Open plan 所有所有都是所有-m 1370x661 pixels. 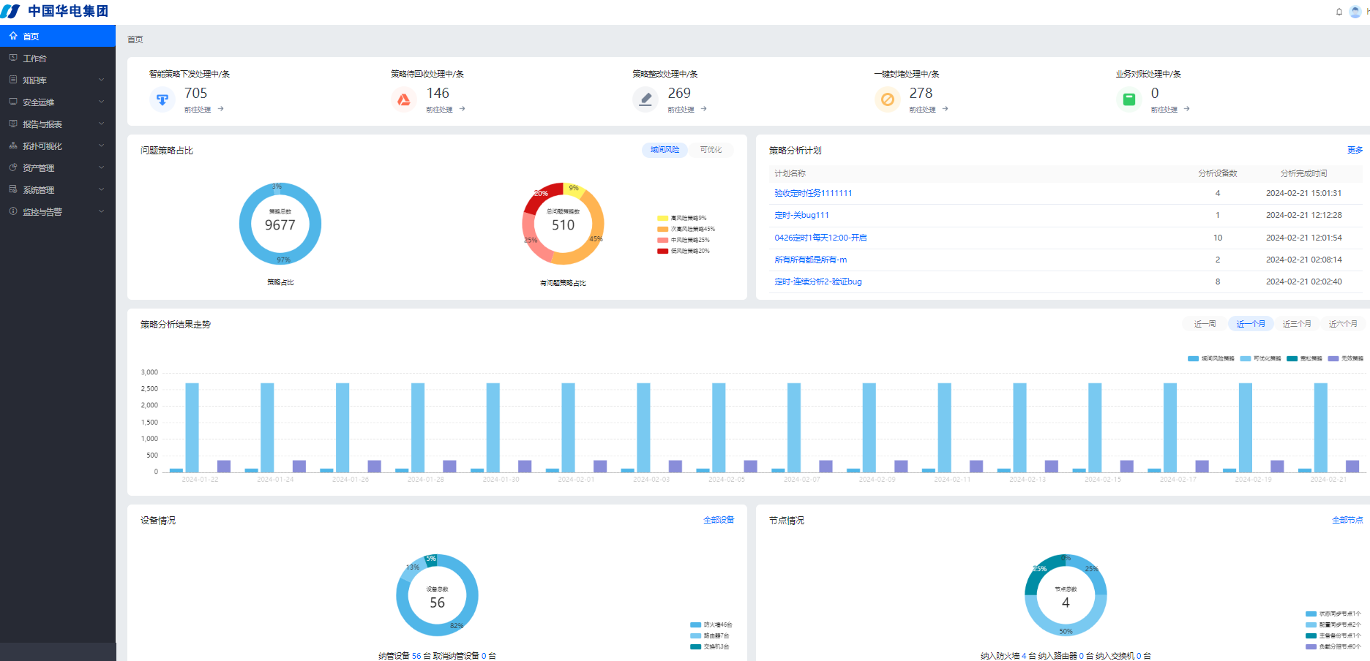[x=810, y=260]
